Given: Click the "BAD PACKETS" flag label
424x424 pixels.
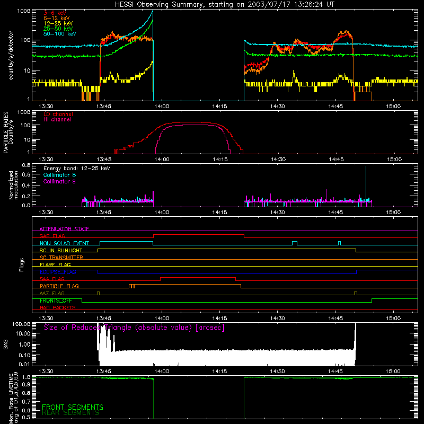Looking at the screenshot, I should click(58, 307).
